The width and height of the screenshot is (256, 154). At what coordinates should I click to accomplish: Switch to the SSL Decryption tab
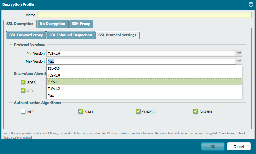(x=20, y=24)
